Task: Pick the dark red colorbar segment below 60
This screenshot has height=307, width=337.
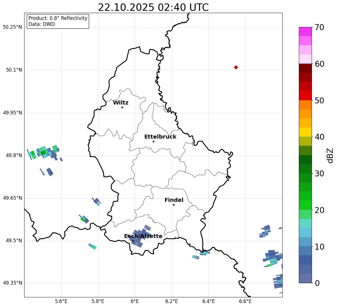Action: [305, 68]
